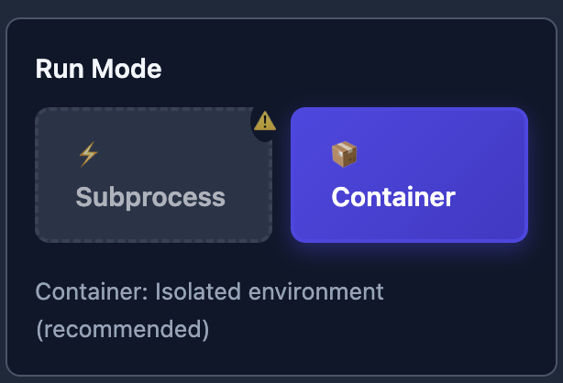This screenshot has height=383, width=563.
Task: Click the "Container" label in the purple card
Action: tap(393, 197)
